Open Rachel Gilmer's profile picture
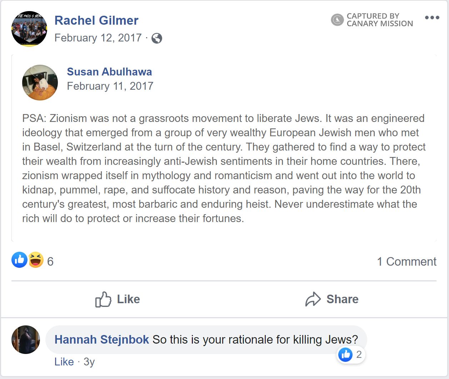Screen dimensions: 449x379 (29, 29)
